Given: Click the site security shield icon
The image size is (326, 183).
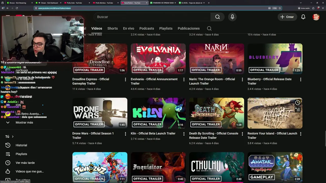Looking at the screenshot, I should click(x=36, y=8).
